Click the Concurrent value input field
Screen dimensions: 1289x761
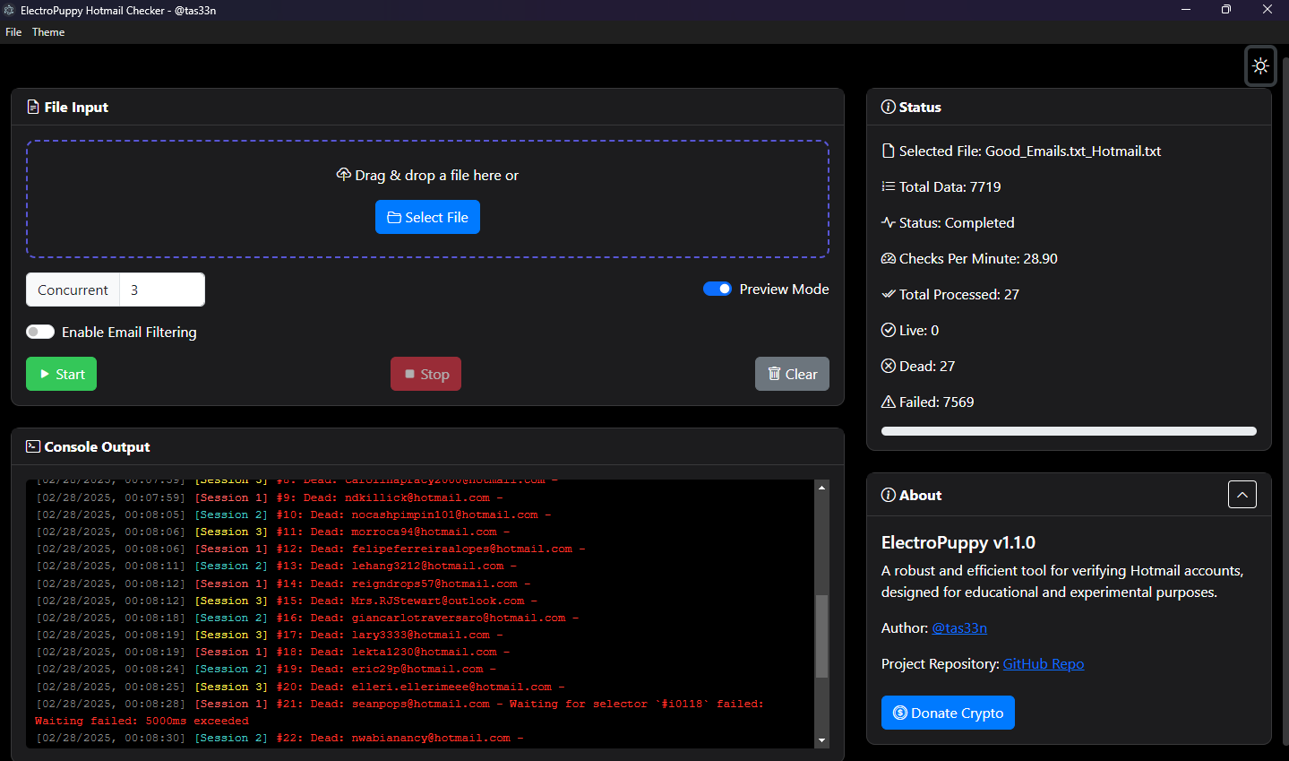click(162, 290)
